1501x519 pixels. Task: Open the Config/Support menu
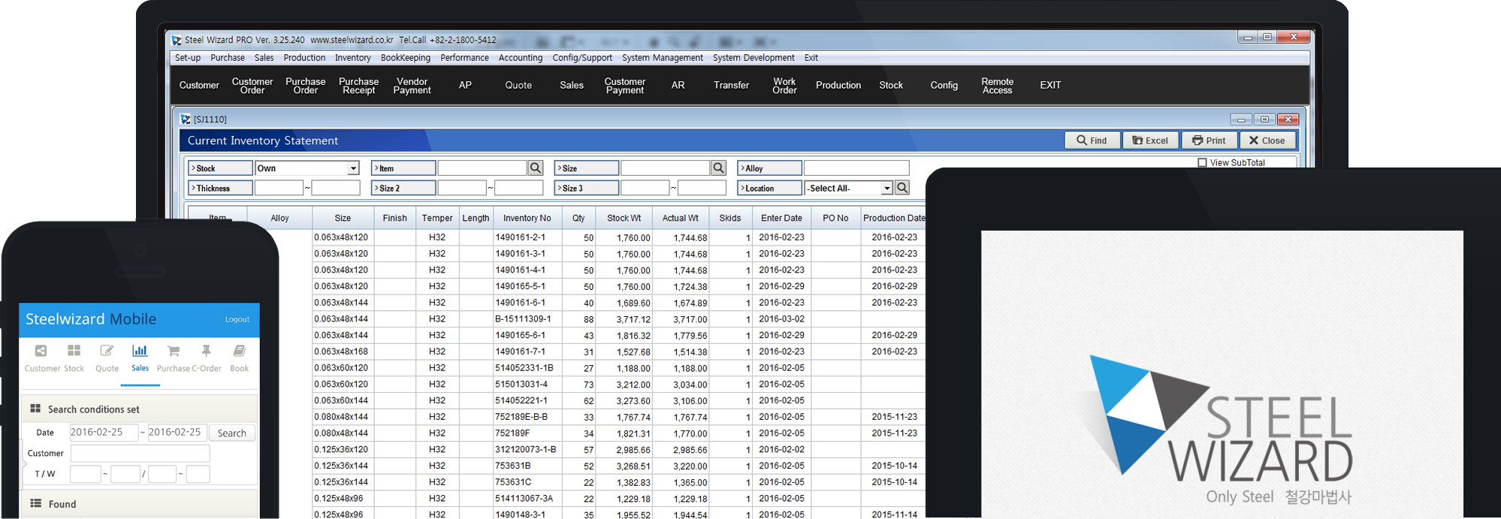pos(582,58)
